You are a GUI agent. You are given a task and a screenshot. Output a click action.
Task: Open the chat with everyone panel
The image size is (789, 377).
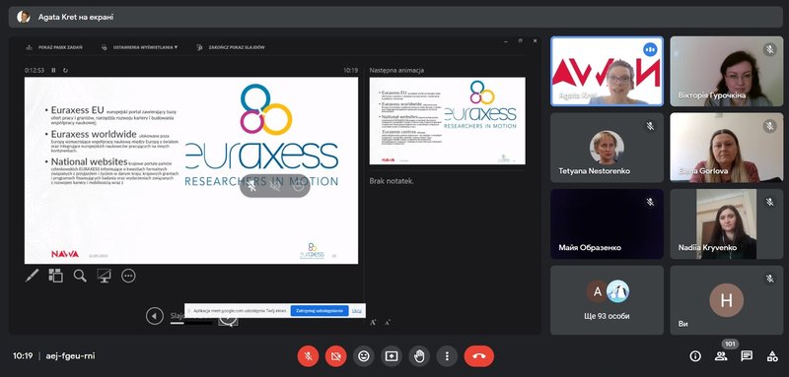(747, 356)
